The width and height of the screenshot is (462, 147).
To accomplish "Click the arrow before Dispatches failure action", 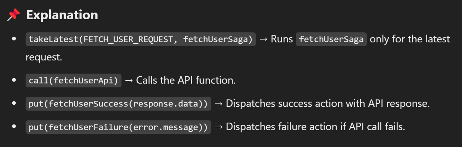I will (x=219, y=127).
